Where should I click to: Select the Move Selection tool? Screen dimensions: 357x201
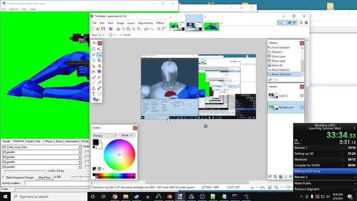(99, 55)
